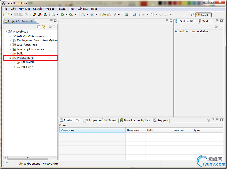Expand the META-INF folder node
The width and height of the screenshot is (227, 169).
click(14, 62)
